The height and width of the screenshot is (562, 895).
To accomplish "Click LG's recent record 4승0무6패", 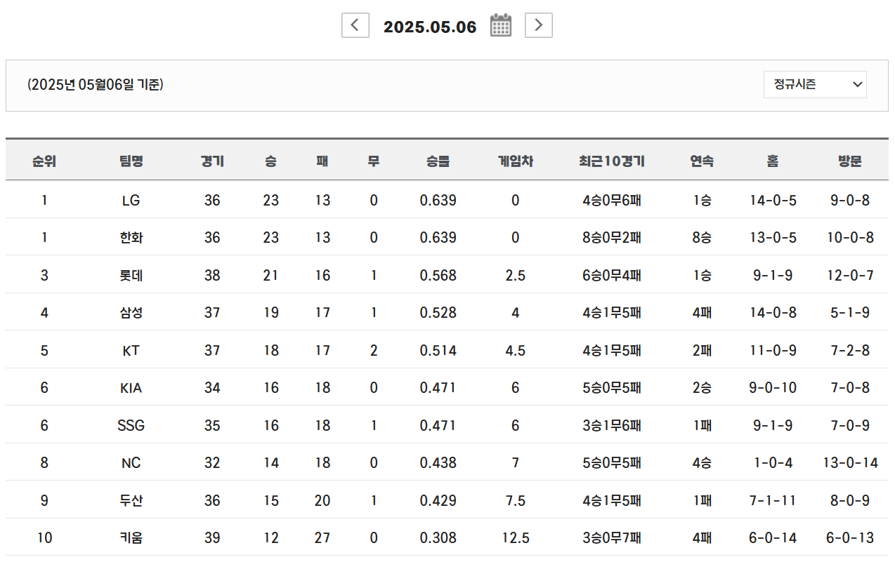I will tap(612, 201).
